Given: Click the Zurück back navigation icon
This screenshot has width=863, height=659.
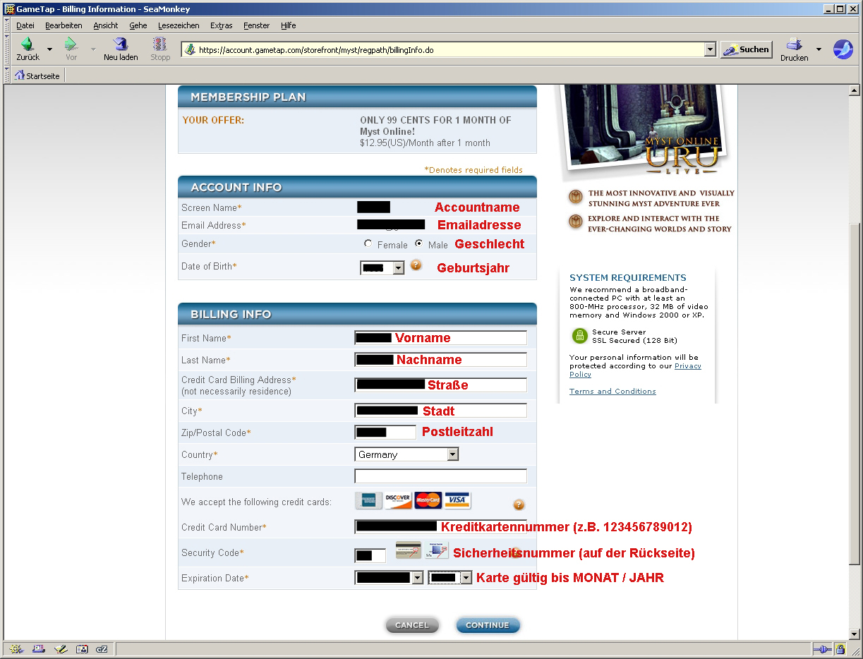Looking at the screenshot, I should tap(28, 45).
